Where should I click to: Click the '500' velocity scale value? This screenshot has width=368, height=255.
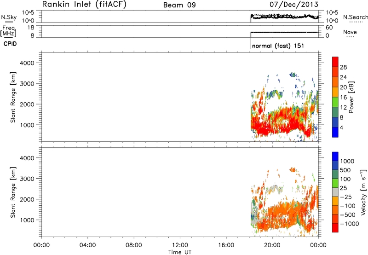(345, 170)
